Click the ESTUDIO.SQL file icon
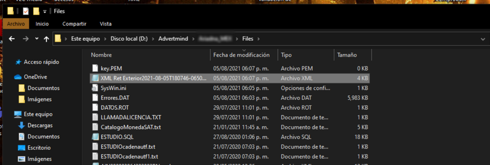The height and width of the screenshot is (165, 490). (95, 137)
